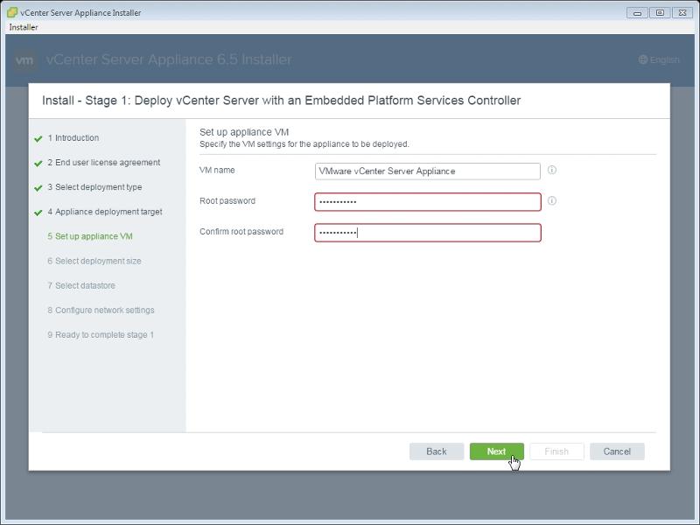Click the 'Install - Stage 1' dialog title
Screen dimensions: 700x525
click(x=281, y=101)
